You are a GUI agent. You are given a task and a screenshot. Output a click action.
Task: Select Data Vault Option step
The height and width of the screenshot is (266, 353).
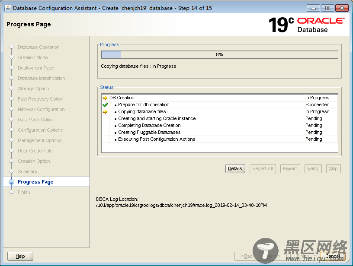36,120
